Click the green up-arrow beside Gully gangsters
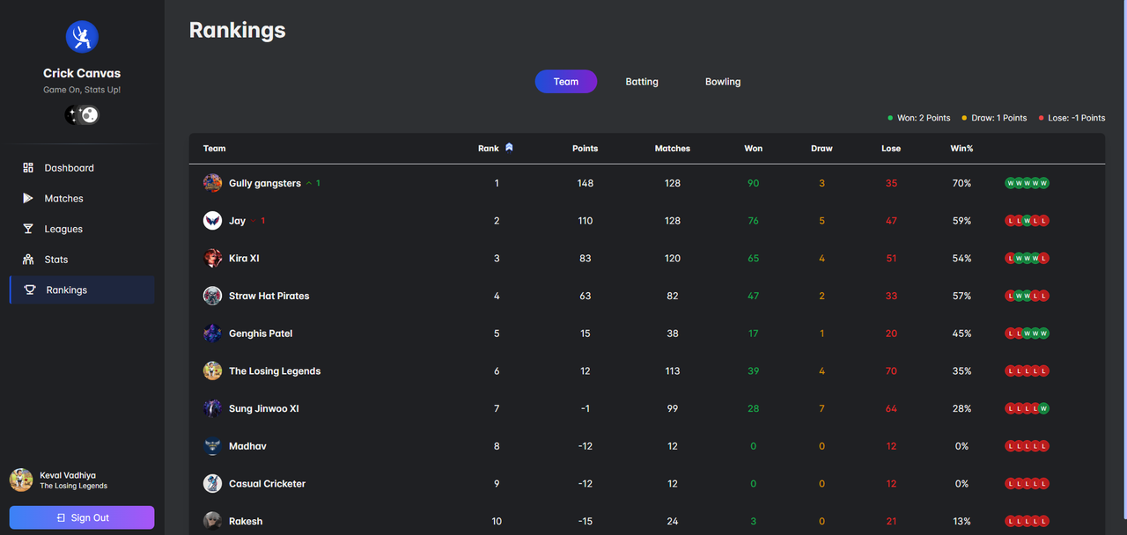Image resolution: width=1127 pixels, height=535 pixels. (x=309, y=184)
